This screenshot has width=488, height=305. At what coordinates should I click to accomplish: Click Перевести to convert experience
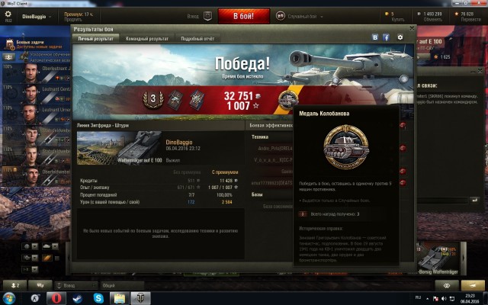(x=471, y=20)
